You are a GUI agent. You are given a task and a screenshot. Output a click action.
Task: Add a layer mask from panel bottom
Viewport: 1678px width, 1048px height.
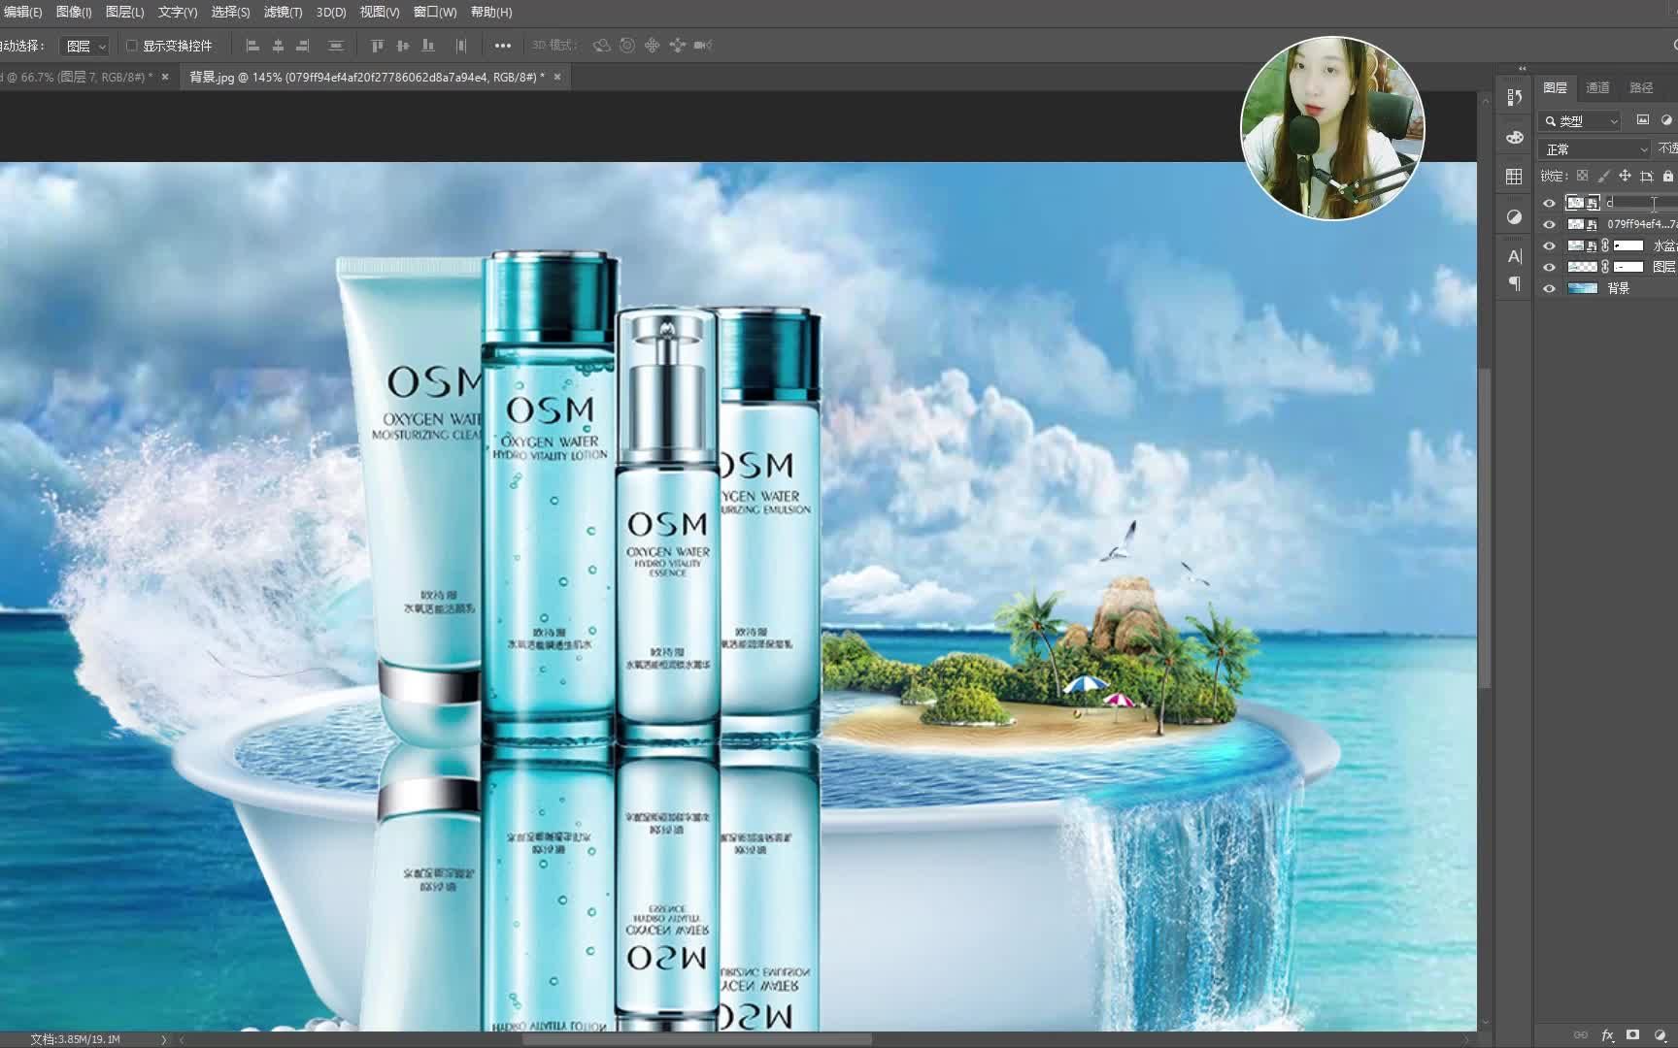(x=1633, y=1035)
